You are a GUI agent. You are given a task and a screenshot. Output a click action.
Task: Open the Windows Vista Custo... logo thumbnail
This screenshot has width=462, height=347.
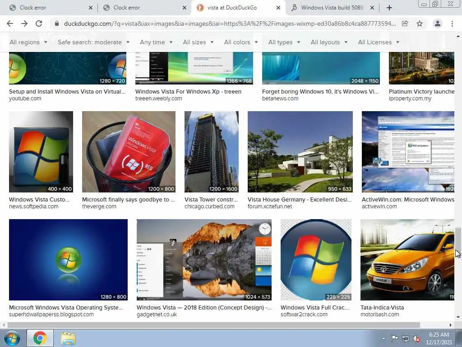click(x=41, y=152)
